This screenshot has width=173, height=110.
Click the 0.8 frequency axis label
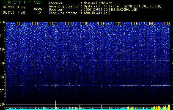(2, 77)
